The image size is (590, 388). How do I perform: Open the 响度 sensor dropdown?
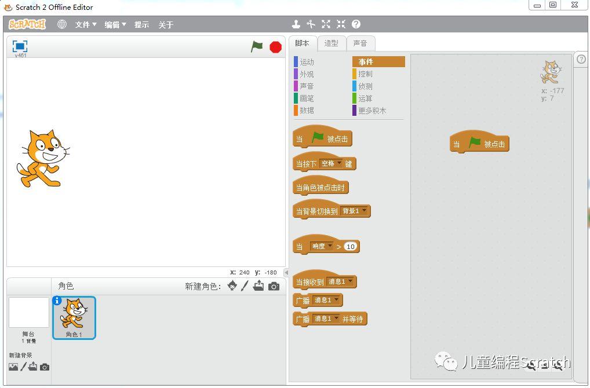[321, 246]
